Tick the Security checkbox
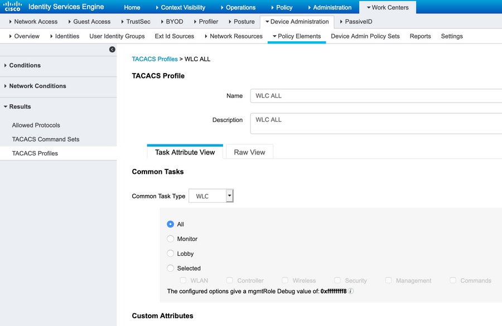The width and height of the screenshot is (502, 326). click(x=337, y=280)
